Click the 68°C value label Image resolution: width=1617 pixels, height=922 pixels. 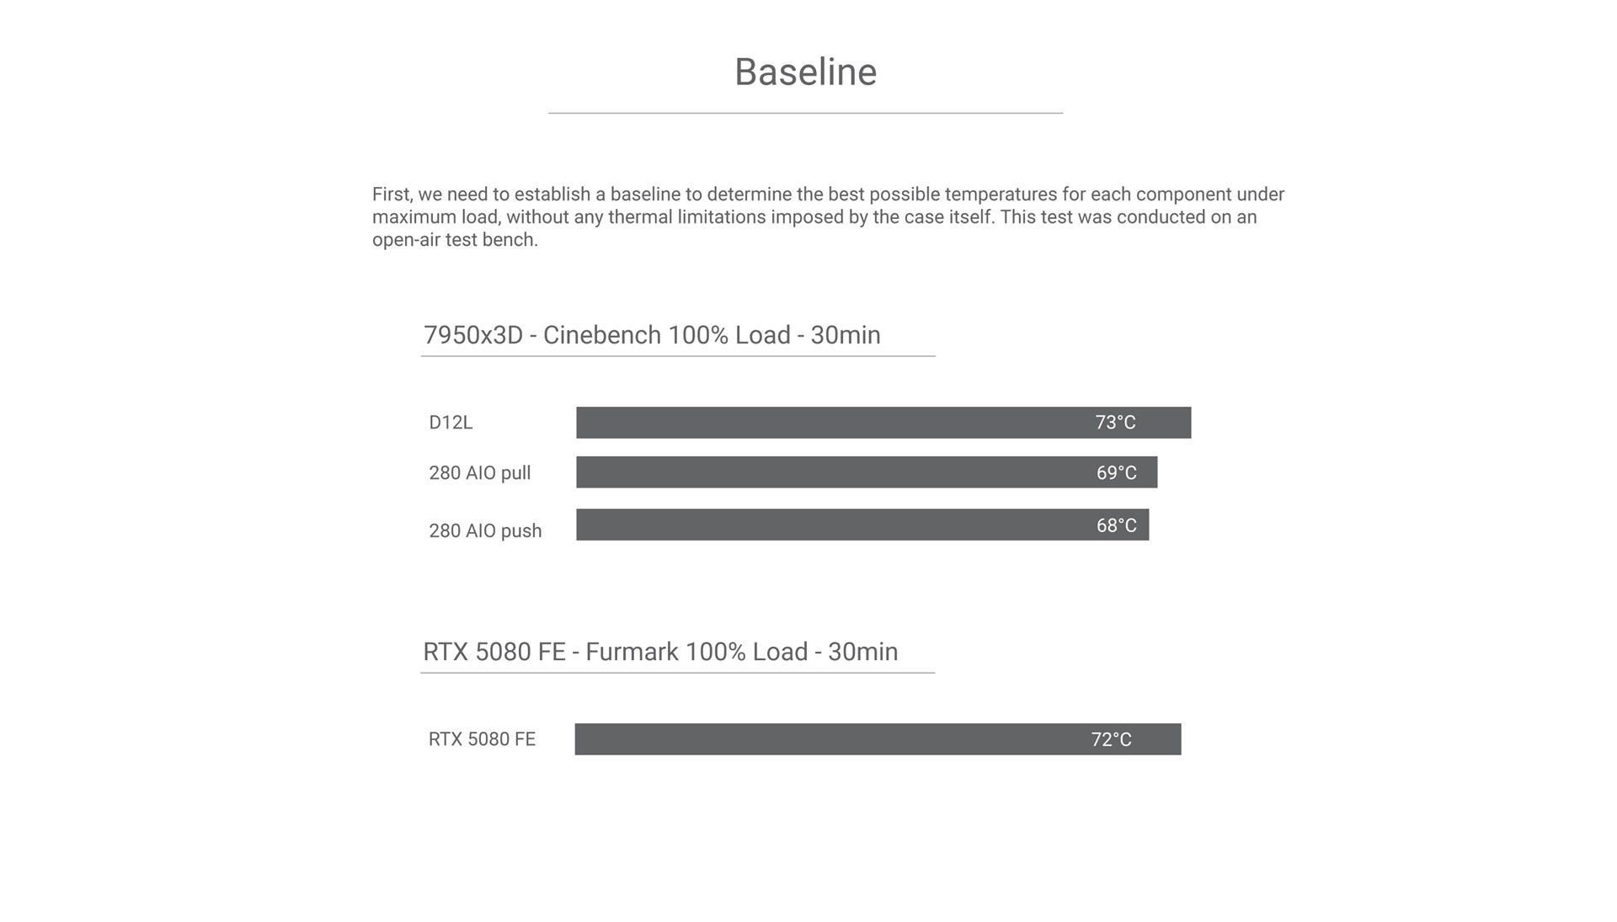(x=1116, y=525)
